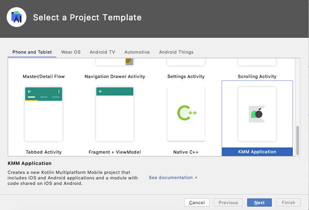Choose the Scrolling Activity template
This screenshot has width=309, height=210.
pos(257,77)
